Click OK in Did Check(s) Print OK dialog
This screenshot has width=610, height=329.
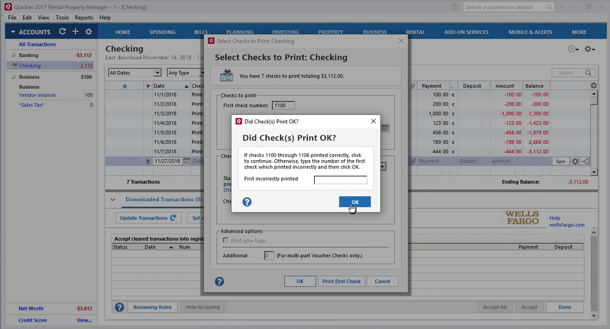pyautogui.click(x=354, y=202)
